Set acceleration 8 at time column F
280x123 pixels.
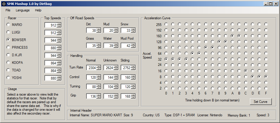[266, 77]
